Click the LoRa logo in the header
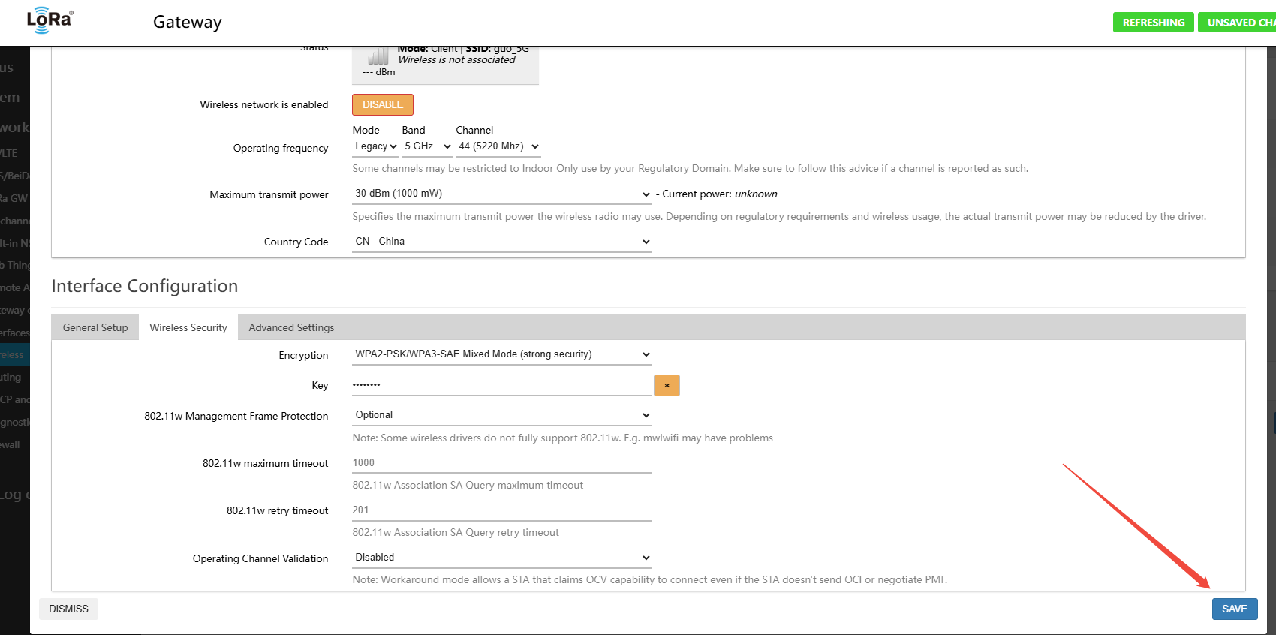The image size is (1276, 635). click(50, 20)
